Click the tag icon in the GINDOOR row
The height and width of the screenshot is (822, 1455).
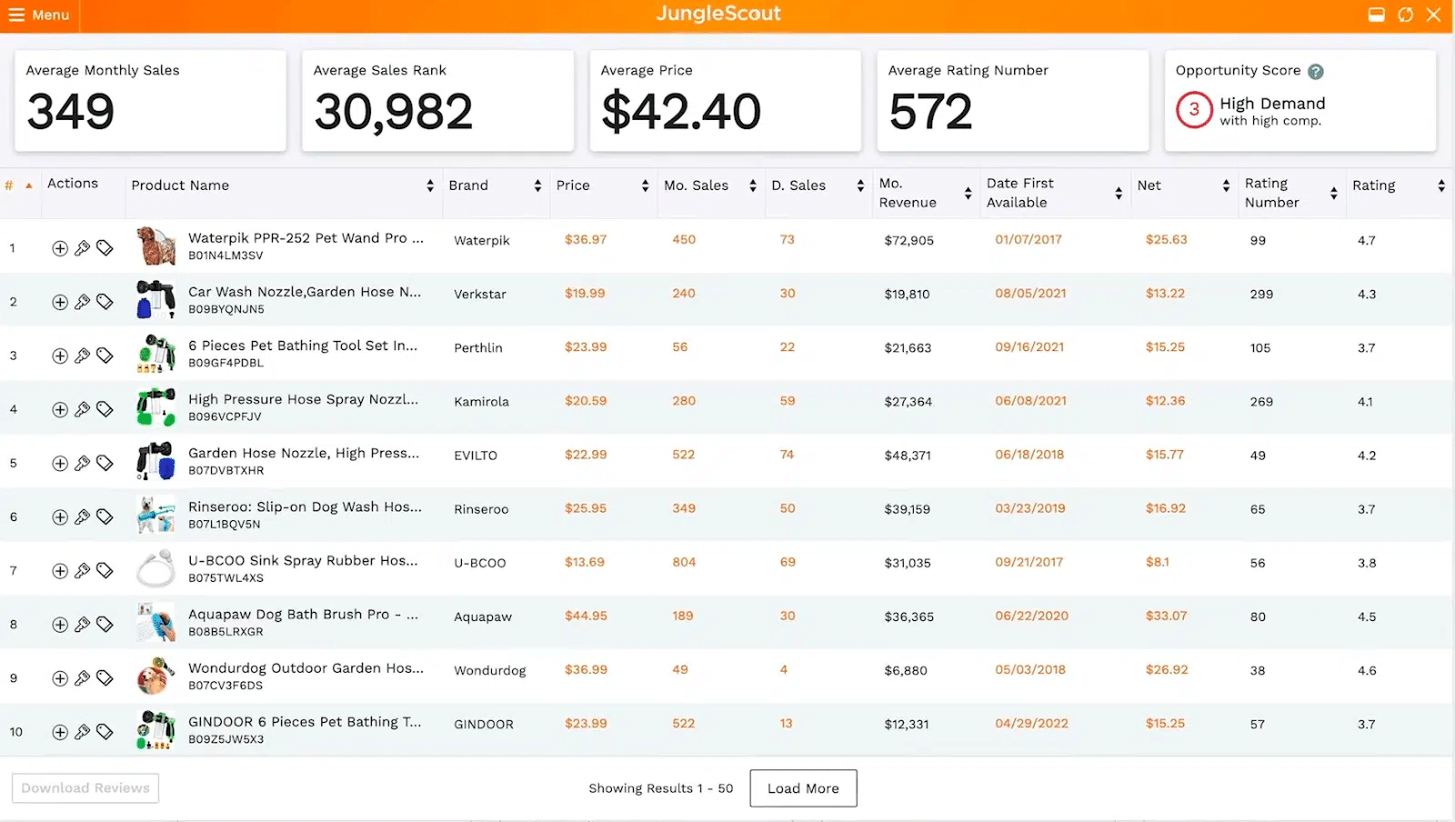(105, 732)
